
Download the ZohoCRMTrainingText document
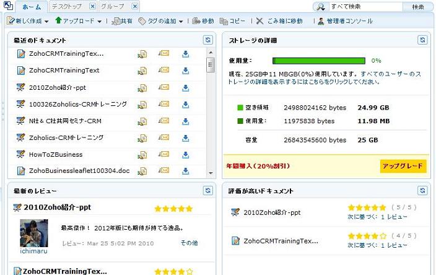tap(185, 71)
